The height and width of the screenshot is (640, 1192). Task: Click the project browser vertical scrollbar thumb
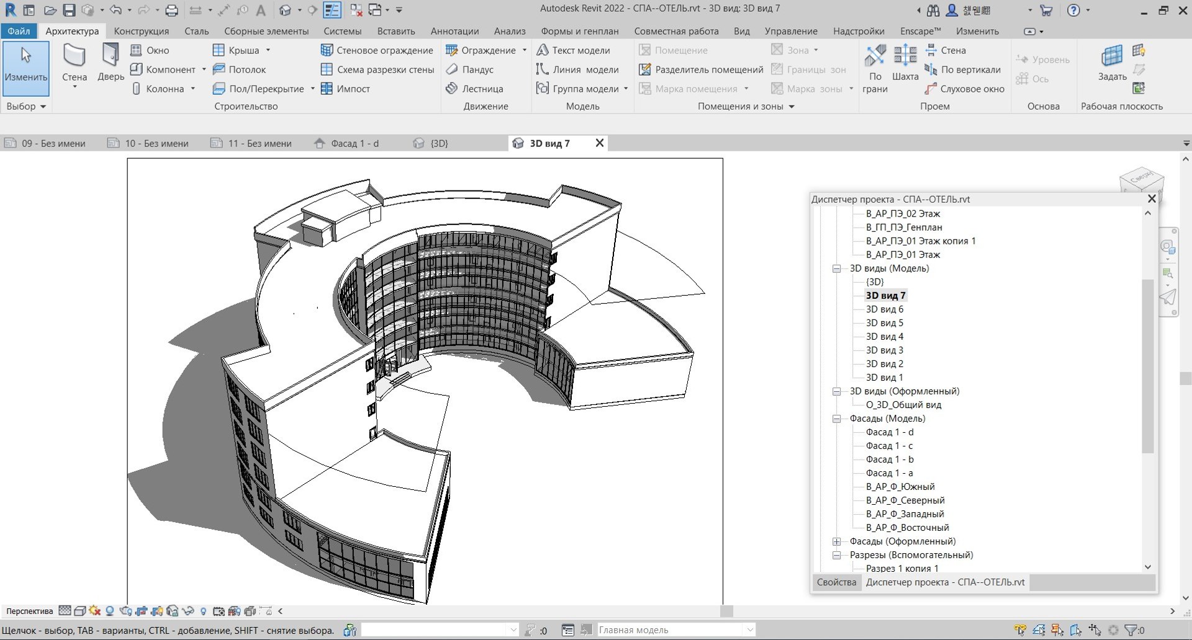pyautogui.click(x=1147, y=366)
